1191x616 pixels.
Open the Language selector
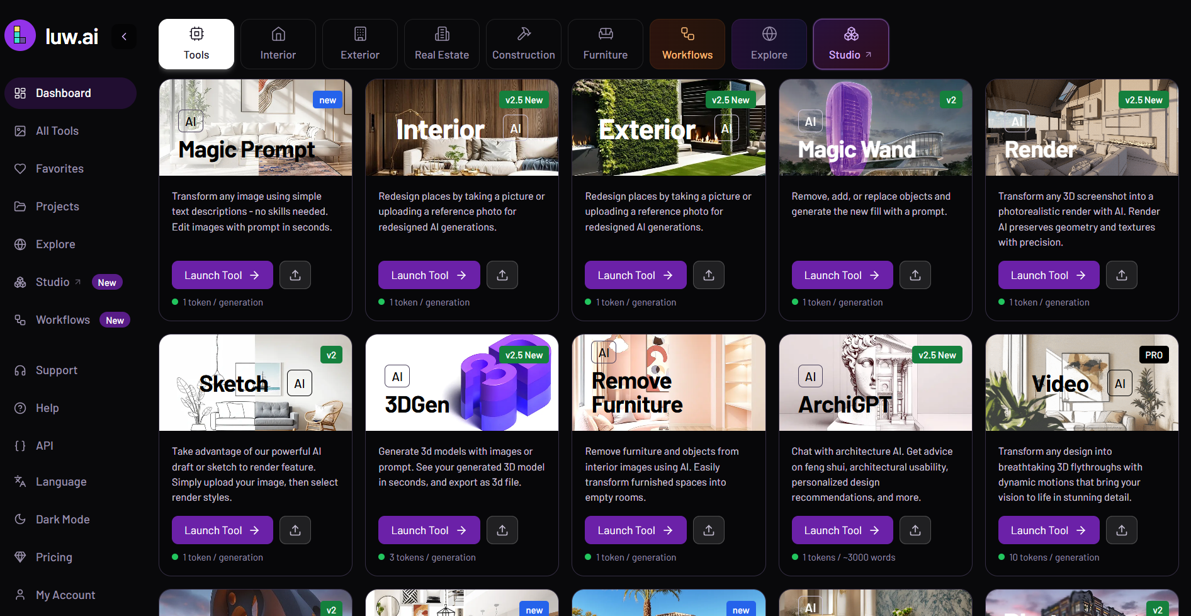(71, 482)
